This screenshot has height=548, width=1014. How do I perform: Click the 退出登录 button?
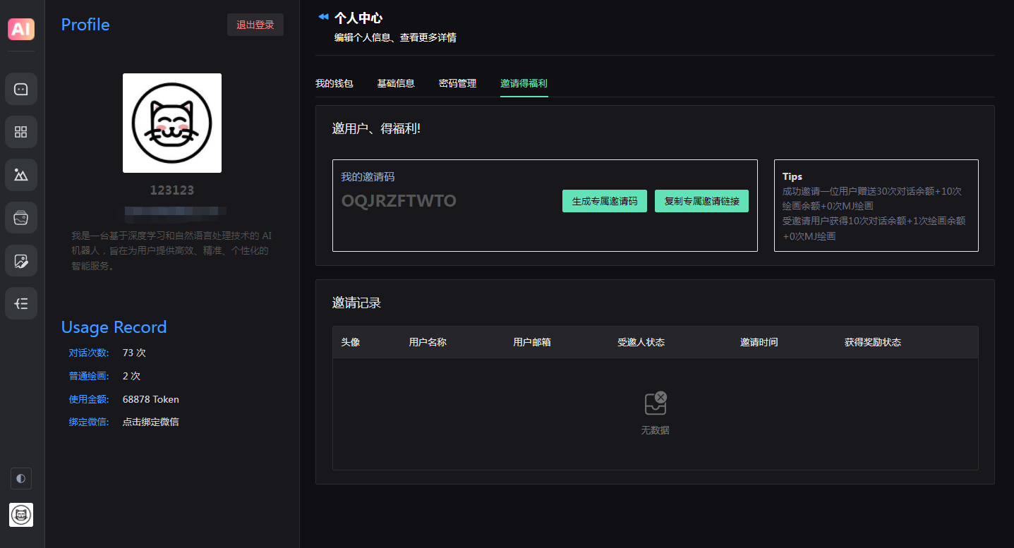pyautogui.click(x=255, y=24)
